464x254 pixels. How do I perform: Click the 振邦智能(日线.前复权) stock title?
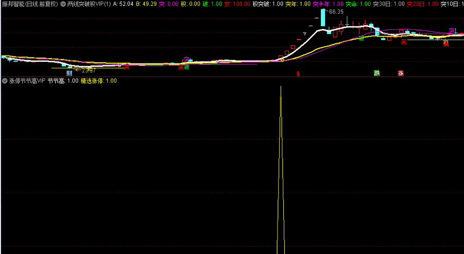(30, 4)
